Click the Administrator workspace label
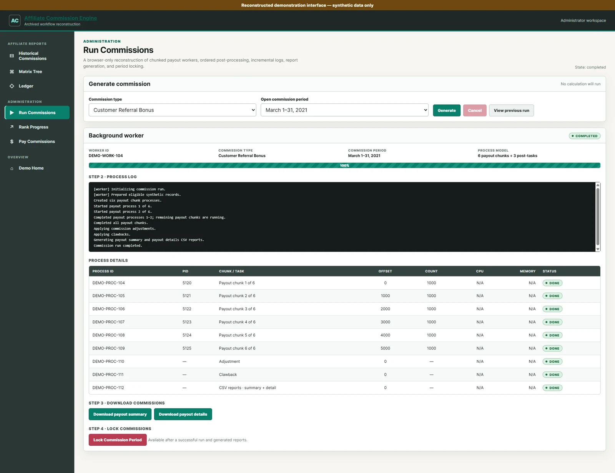 point(583,20)
